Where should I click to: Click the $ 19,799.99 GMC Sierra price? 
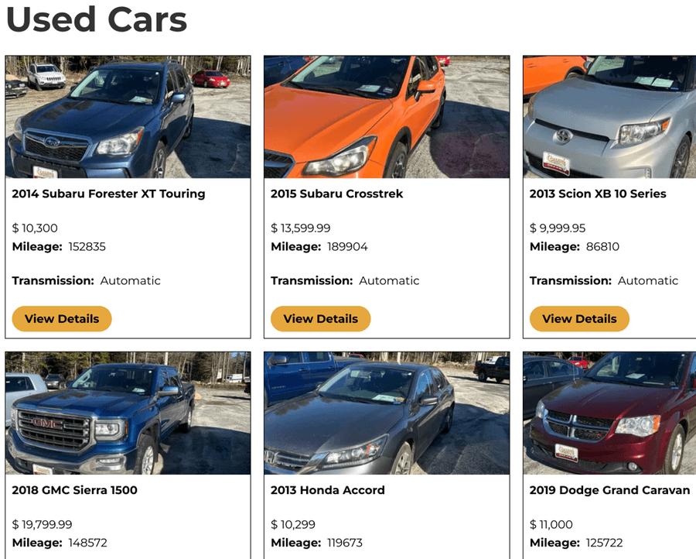43,524
